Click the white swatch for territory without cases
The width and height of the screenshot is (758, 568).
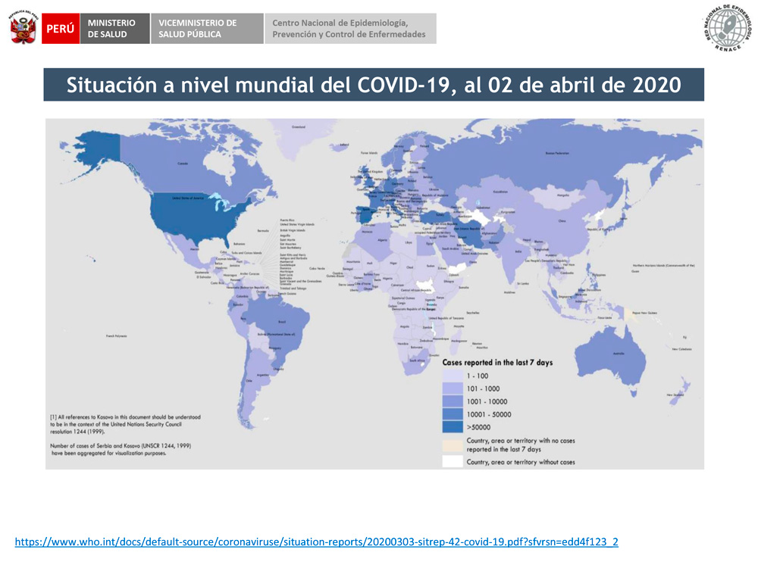452,461
